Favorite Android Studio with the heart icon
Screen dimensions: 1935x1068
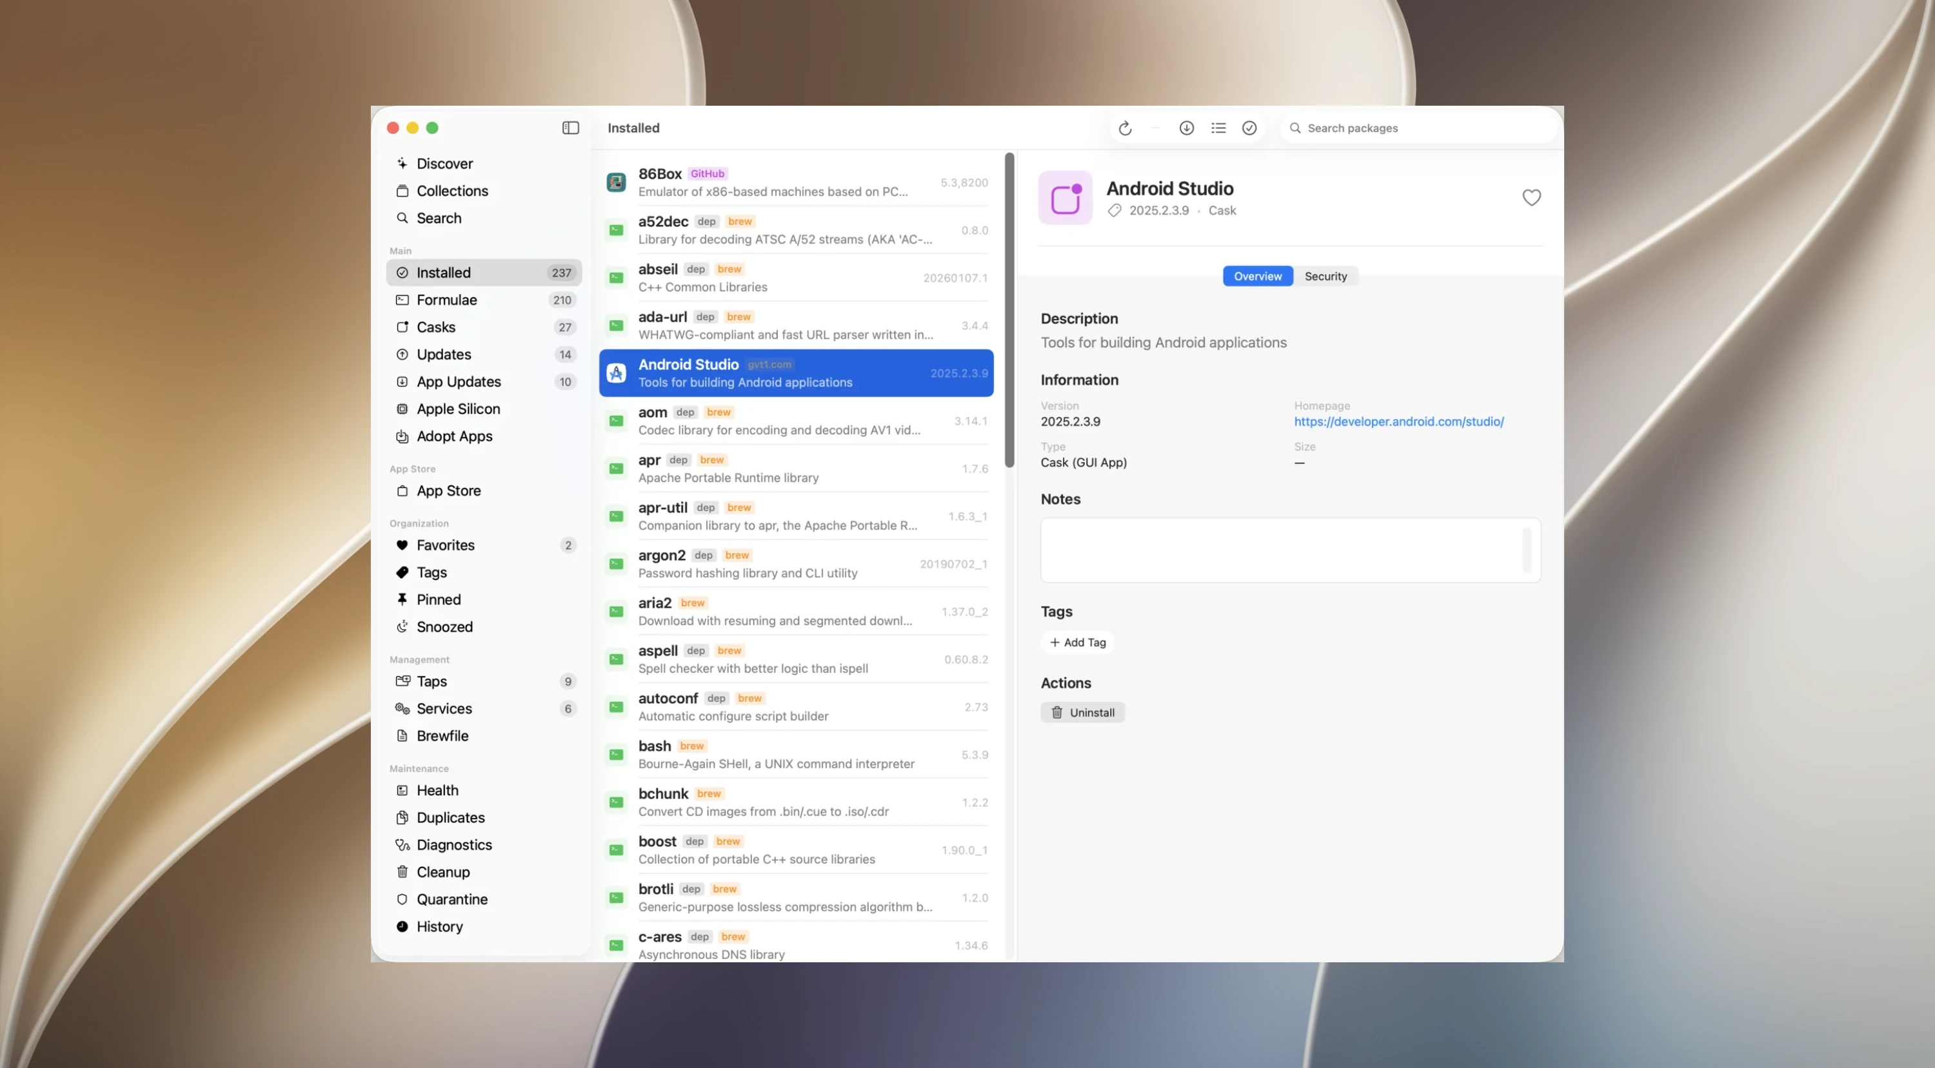(x=1531, y=197)
